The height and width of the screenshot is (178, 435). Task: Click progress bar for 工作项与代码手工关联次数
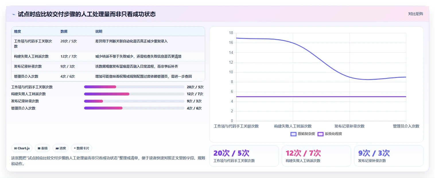[x=134, y=87]
